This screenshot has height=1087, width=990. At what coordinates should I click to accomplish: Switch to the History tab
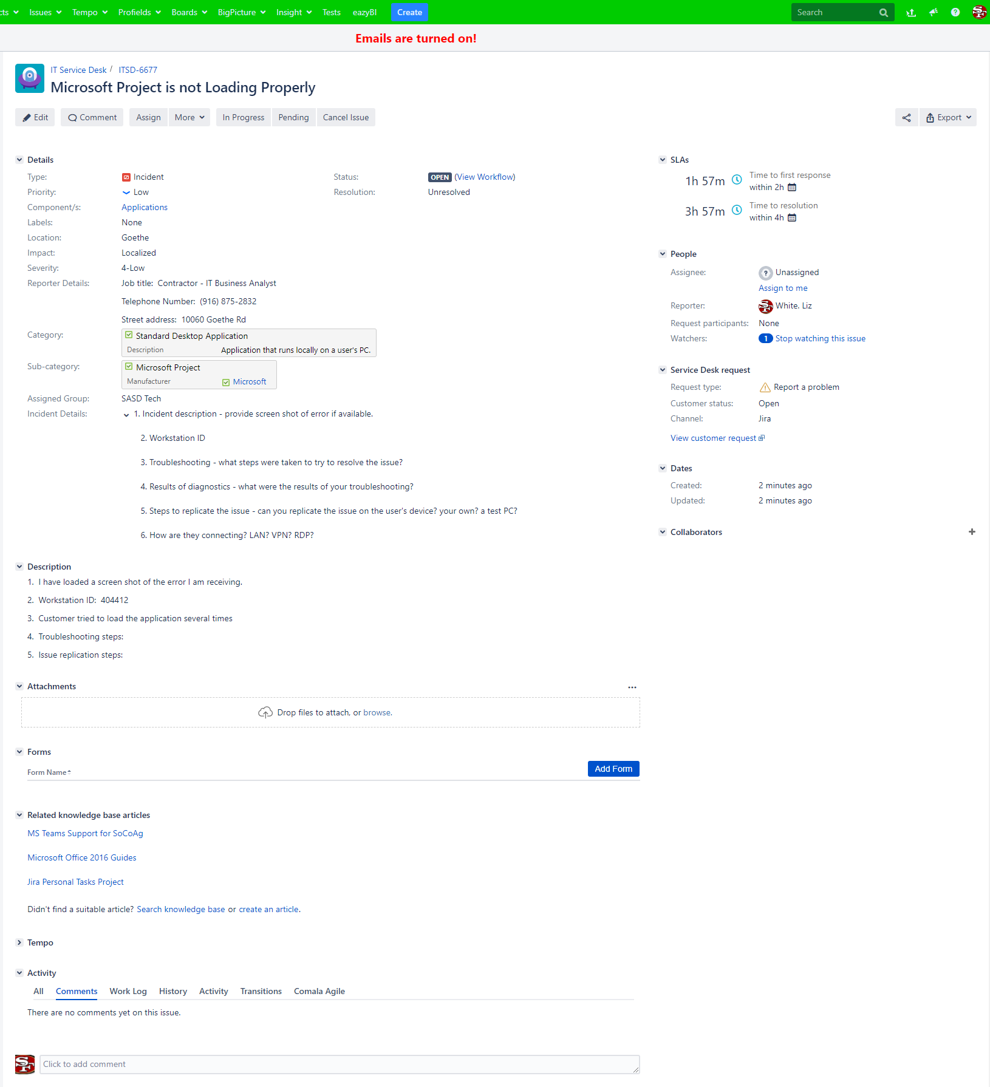(x=173, y=992)
